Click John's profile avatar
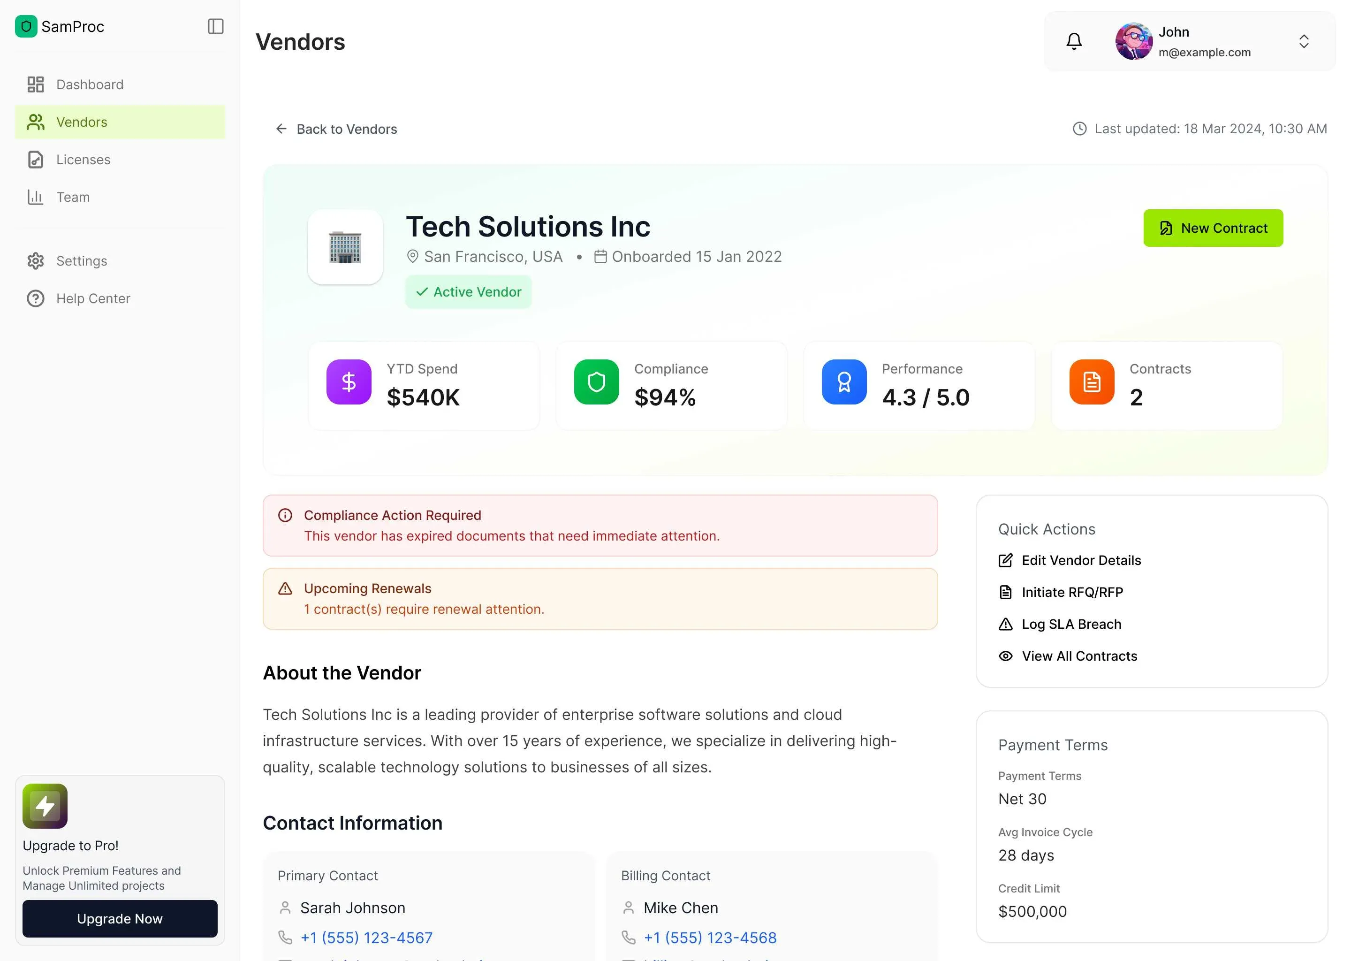 [x=1133, y=41]
